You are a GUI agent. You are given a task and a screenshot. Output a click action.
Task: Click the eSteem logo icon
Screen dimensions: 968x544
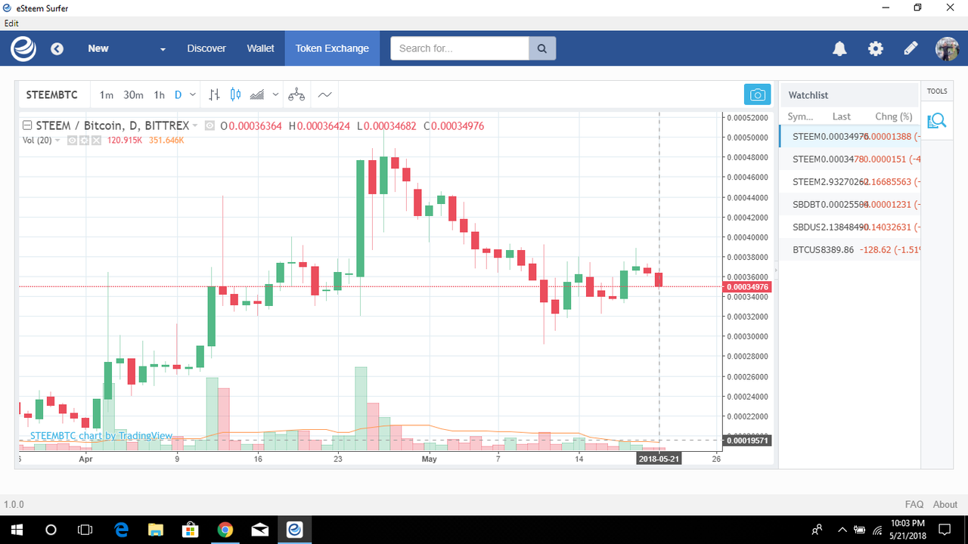[23, 48]
